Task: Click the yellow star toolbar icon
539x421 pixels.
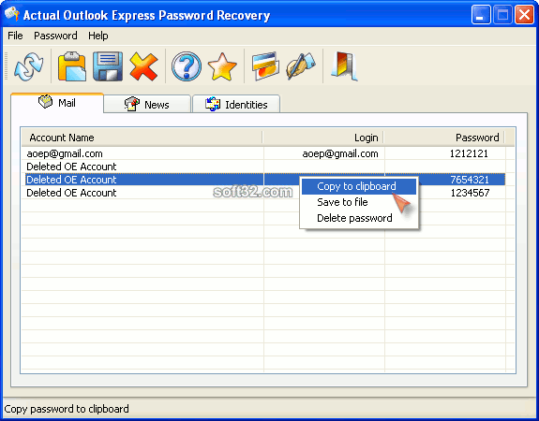Action: point(222,66)
